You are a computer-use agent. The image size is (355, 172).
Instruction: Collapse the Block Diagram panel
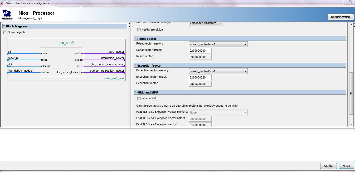4,26
